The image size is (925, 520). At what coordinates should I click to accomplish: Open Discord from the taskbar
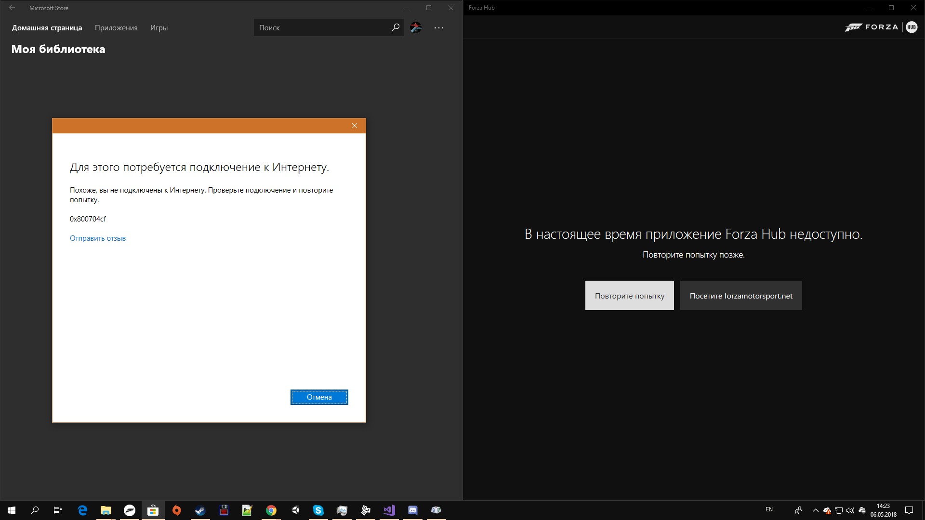[413, 510]
